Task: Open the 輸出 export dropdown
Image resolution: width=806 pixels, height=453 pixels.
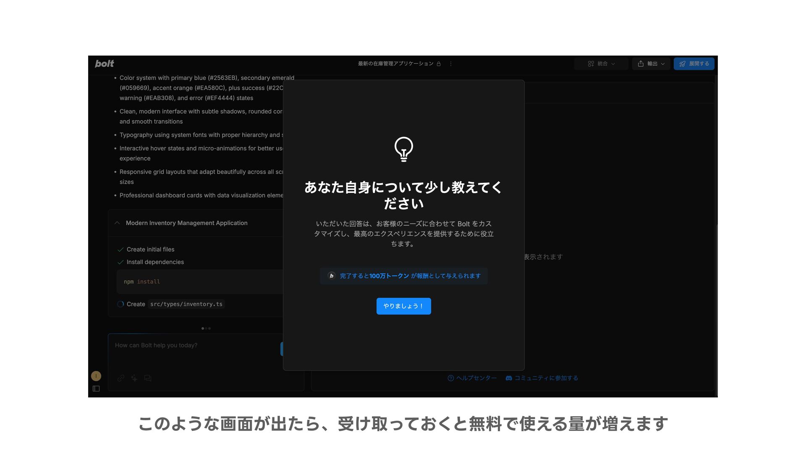Action: 651,64
